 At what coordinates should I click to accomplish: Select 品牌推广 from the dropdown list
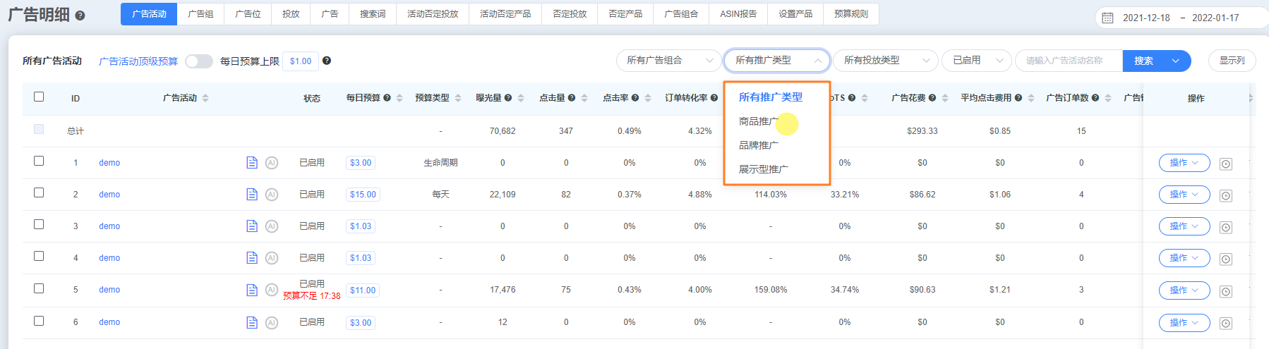pos(759,145)
